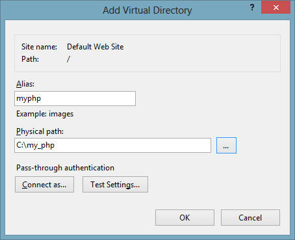
Task: Open the folder browser with the ... button
Action: (x=226, y=145)
